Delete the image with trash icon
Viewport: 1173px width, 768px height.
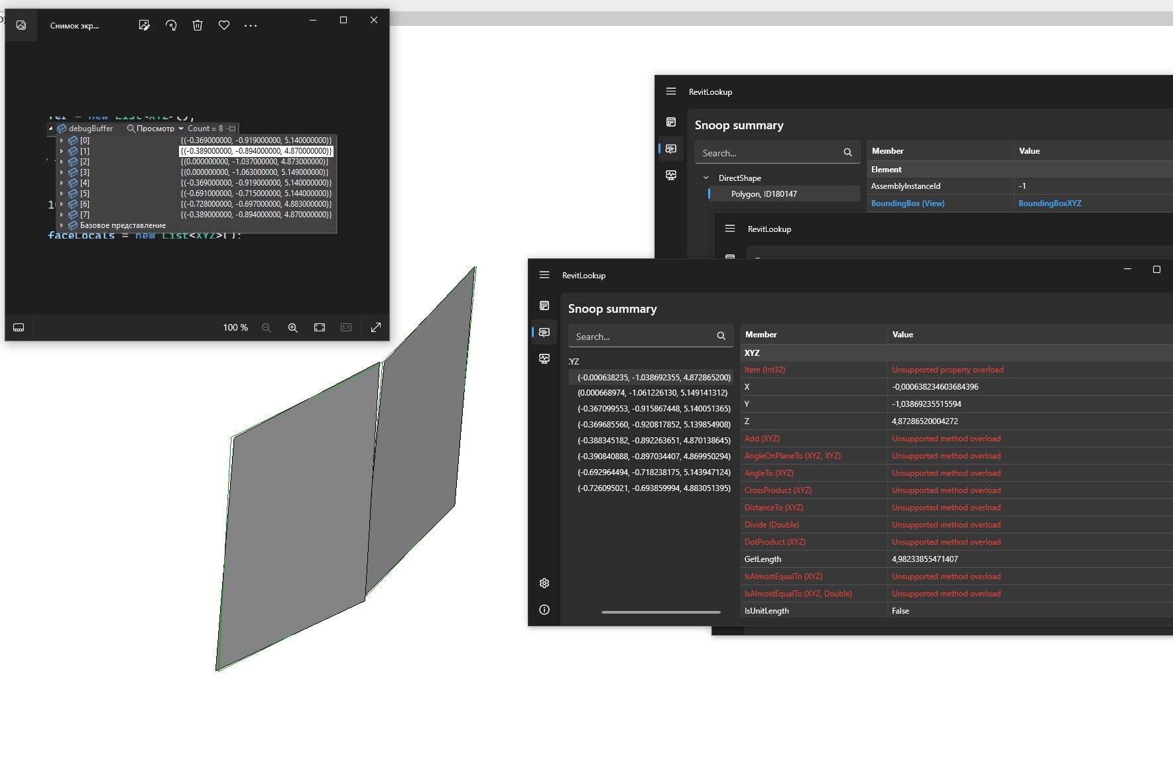(198, 25)
